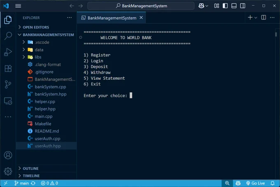Open the .clang-format file
This screenshot has width=280, height=187.
(x=47, y=64)
